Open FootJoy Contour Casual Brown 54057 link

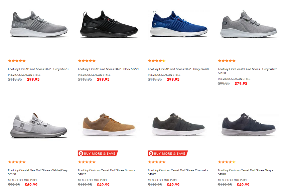pyautogui.click(x=106, y=172)
